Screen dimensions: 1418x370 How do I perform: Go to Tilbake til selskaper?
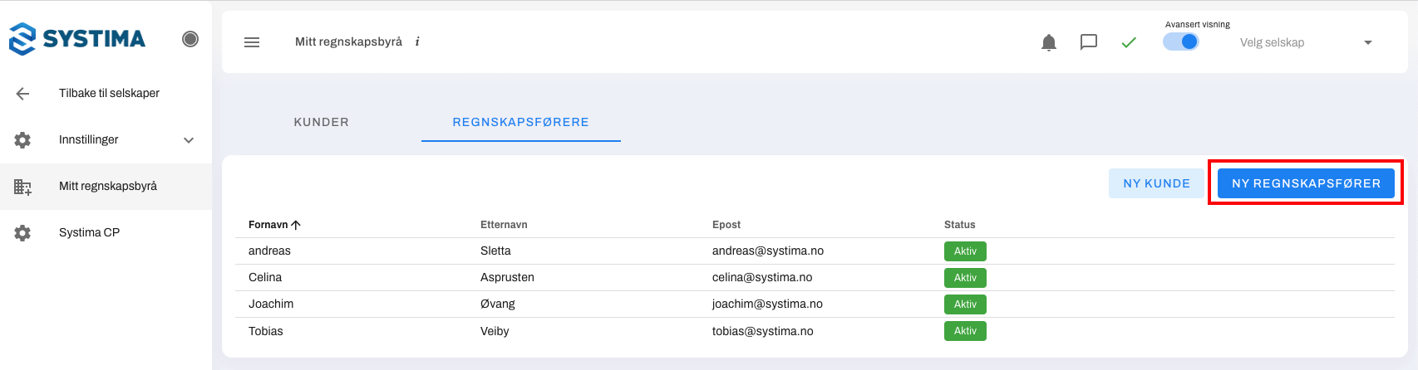click(109, 93)
